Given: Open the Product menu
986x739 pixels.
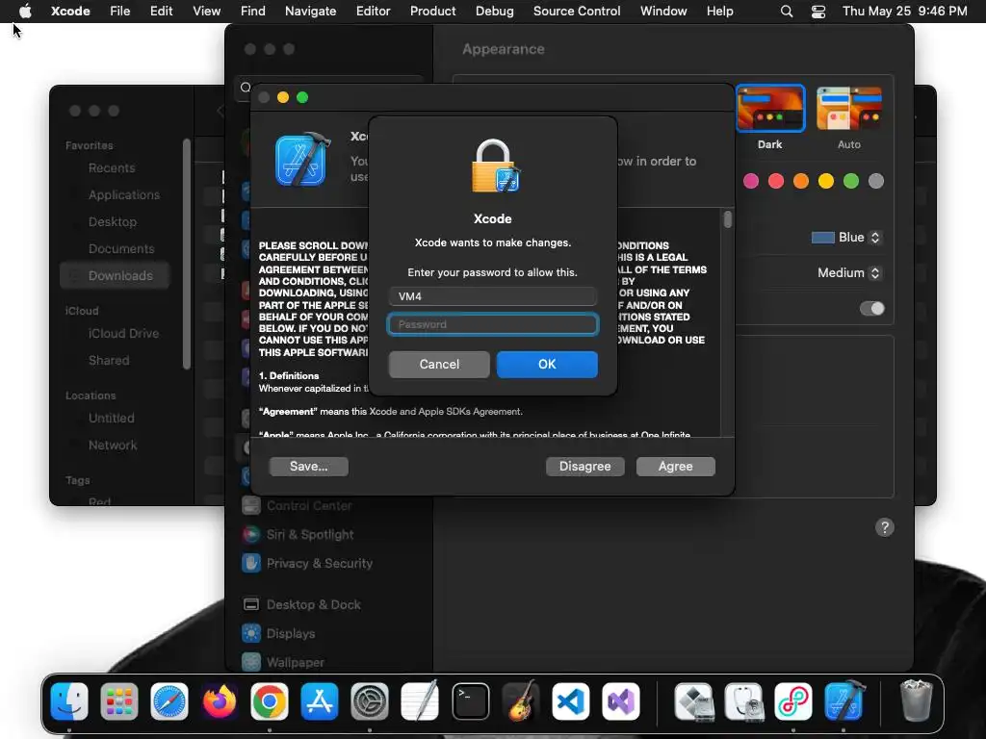Looking at the screenshot, I should tap(432, 11).
